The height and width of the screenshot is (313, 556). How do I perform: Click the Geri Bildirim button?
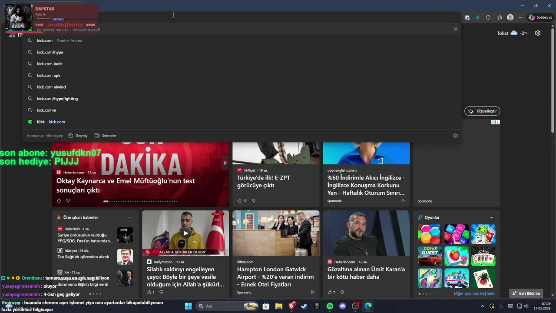(526, 293)
